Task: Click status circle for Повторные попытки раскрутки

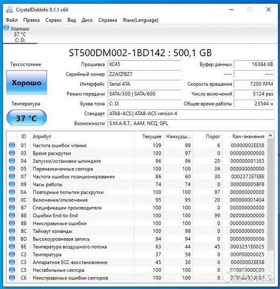Action: 12,192
